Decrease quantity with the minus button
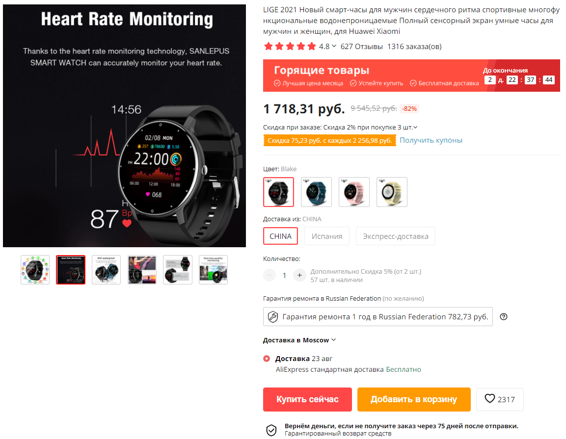566x439 pixels. (270, 275)
